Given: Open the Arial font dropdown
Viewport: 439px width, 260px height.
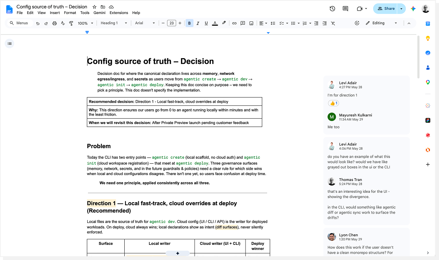Looking at the screenshot, I should click(x=145, y=23).
